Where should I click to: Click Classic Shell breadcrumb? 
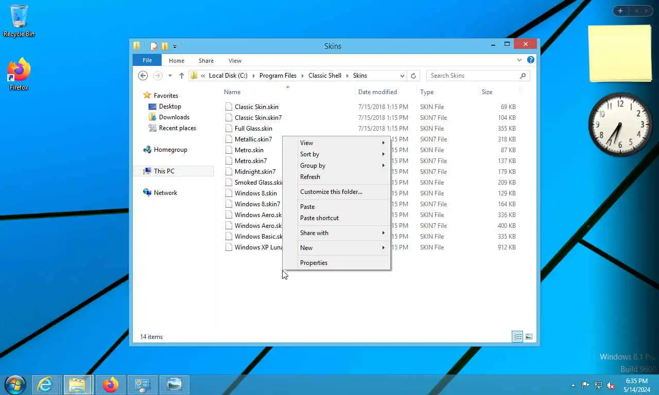click(325, 76)
